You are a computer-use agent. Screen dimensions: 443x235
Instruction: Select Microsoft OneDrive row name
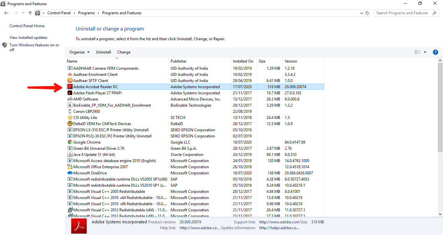(x=90, y=173)
